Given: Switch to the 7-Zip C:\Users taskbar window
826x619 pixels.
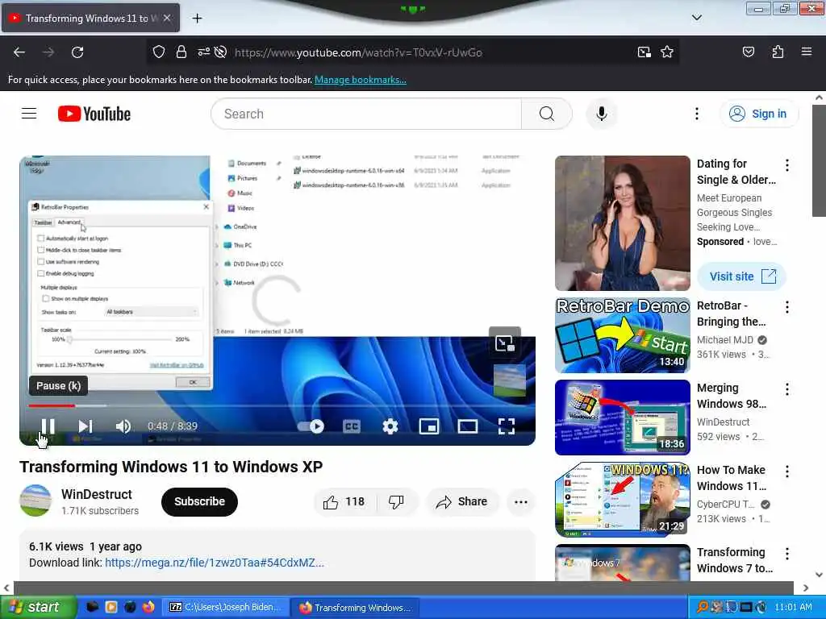Looking at the screenshot, I should [x=226, y=608].
